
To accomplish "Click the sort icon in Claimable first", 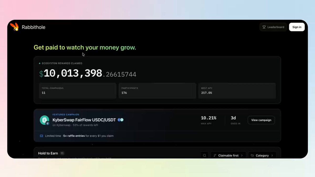I will 215,155.
